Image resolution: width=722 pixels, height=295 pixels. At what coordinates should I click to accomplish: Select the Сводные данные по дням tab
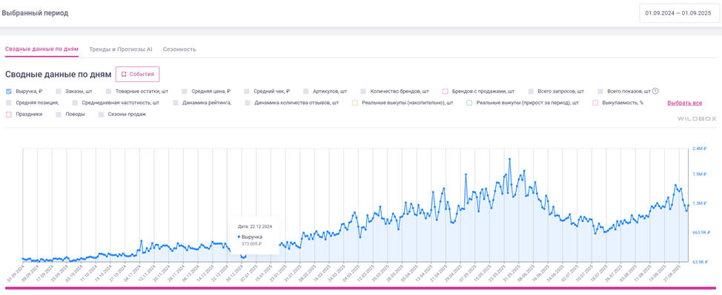click(x=42, y=49)
